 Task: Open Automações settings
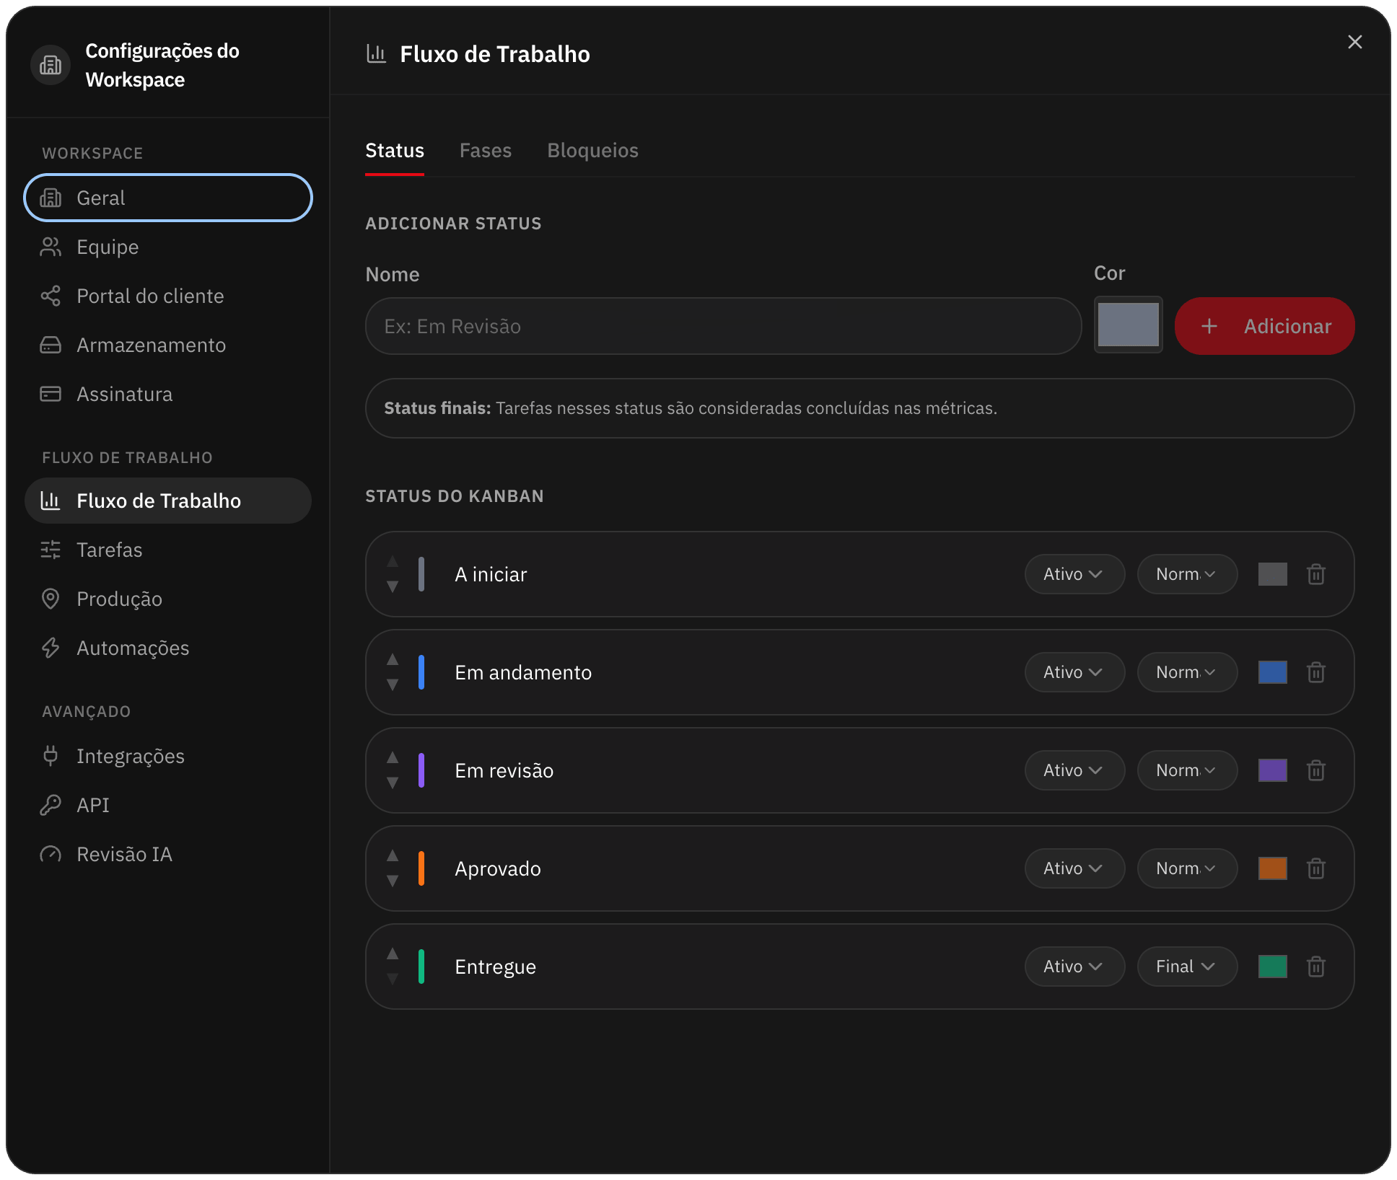(167, 648)
